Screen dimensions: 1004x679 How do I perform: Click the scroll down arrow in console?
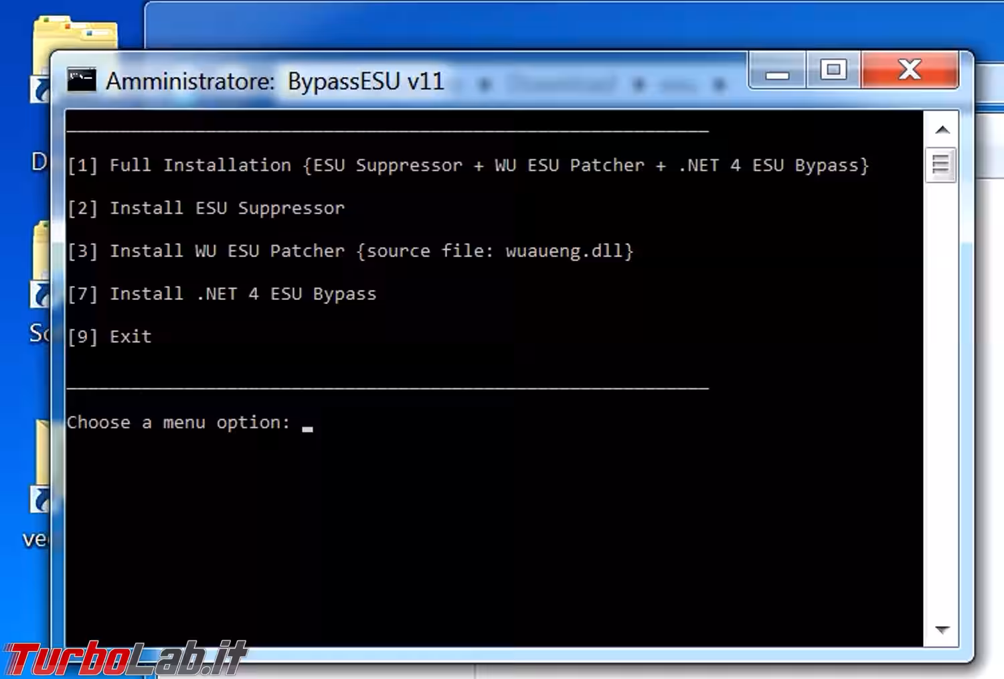pos(942,629)
